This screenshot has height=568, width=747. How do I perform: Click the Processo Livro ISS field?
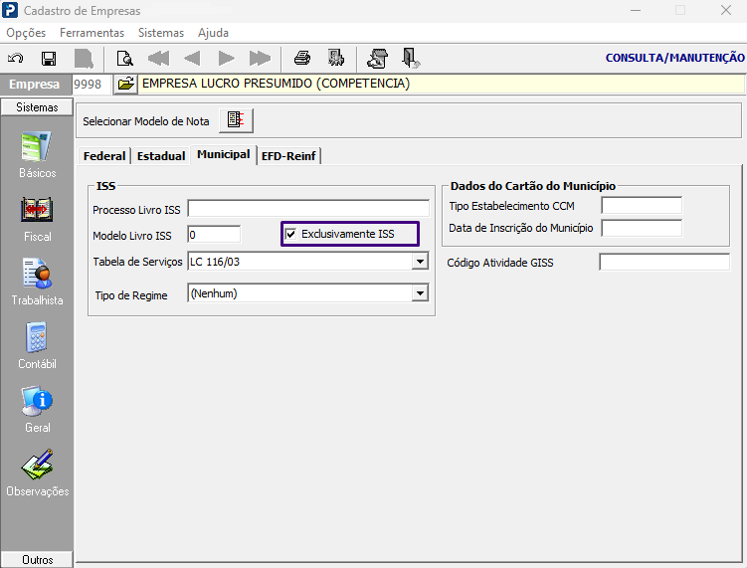[x=308, y=209]
